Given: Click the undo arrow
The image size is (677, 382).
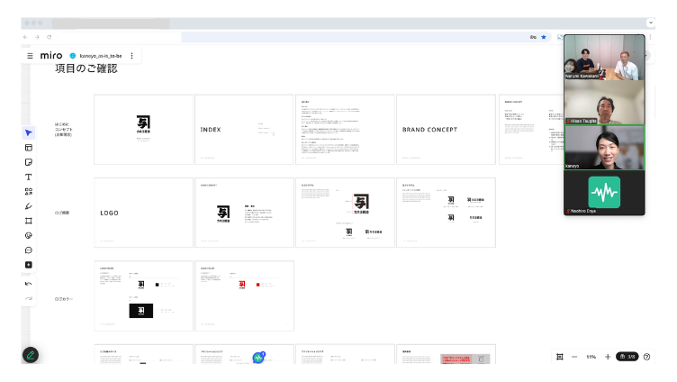Looking at the screenshot, I should 29,284.
